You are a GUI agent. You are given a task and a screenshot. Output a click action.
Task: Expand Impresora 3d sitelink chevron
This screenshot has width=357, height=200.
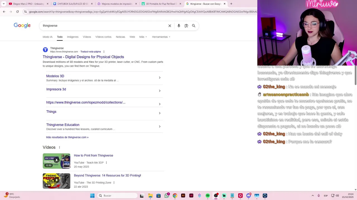160,91
